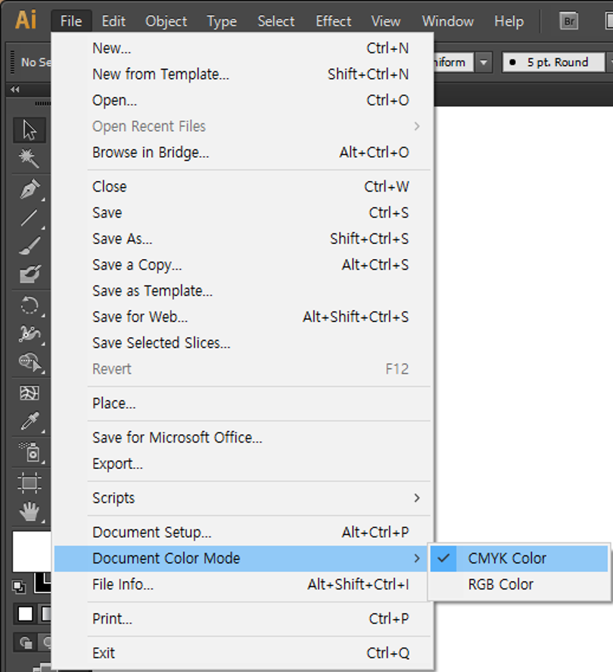The image size is (613, 672).
Task: Collapse the tools panel with double arrows
Action: tap(15, 89)
